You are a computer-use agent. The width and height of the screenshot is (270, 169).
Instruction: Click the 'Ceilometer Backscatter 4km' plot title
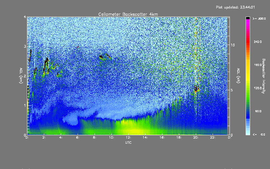[x=128, y=14]
